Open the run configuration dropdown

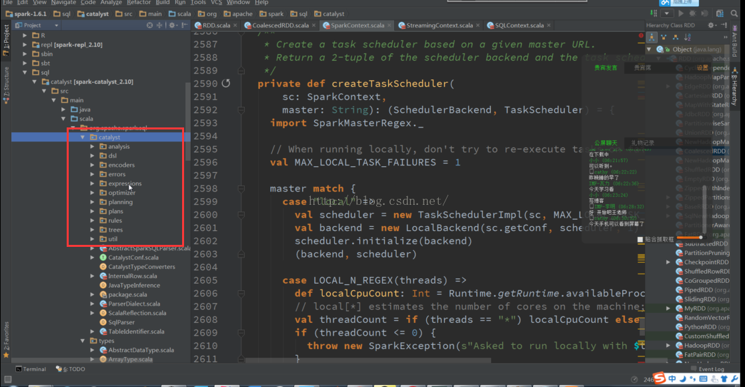[667, 14]
